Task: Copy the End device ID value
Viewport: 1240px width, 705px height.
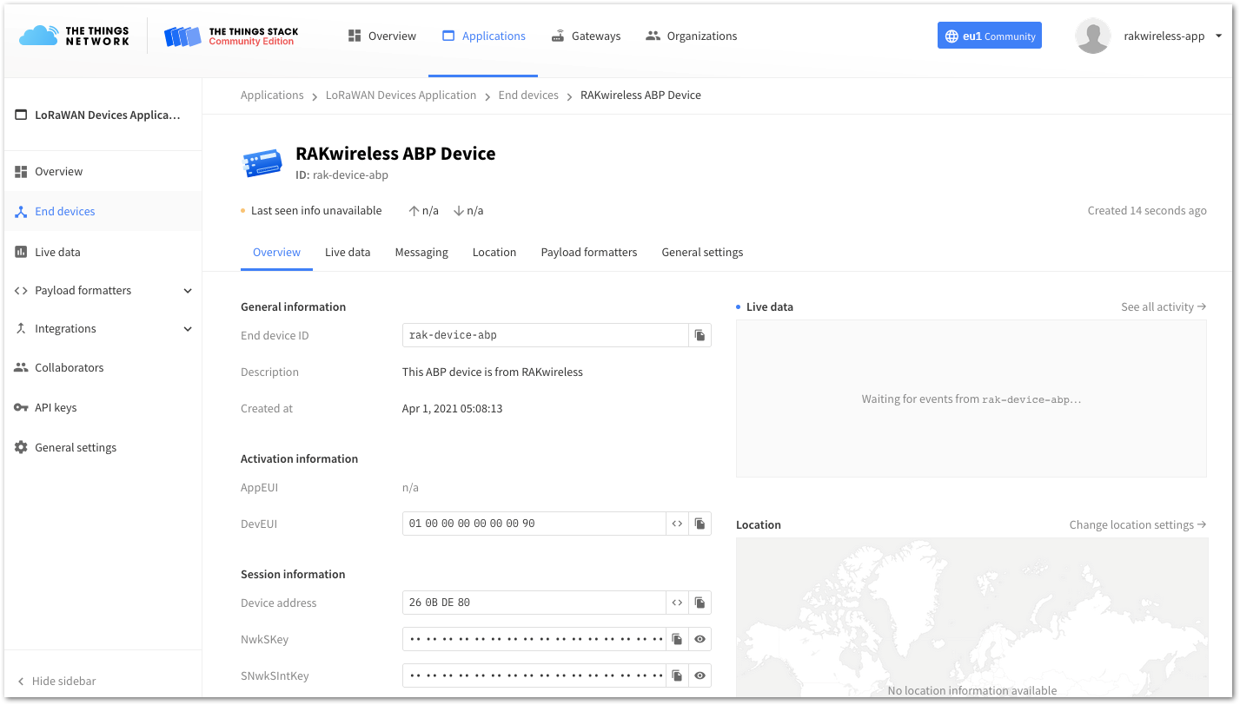Action: (x=700, y=335)
